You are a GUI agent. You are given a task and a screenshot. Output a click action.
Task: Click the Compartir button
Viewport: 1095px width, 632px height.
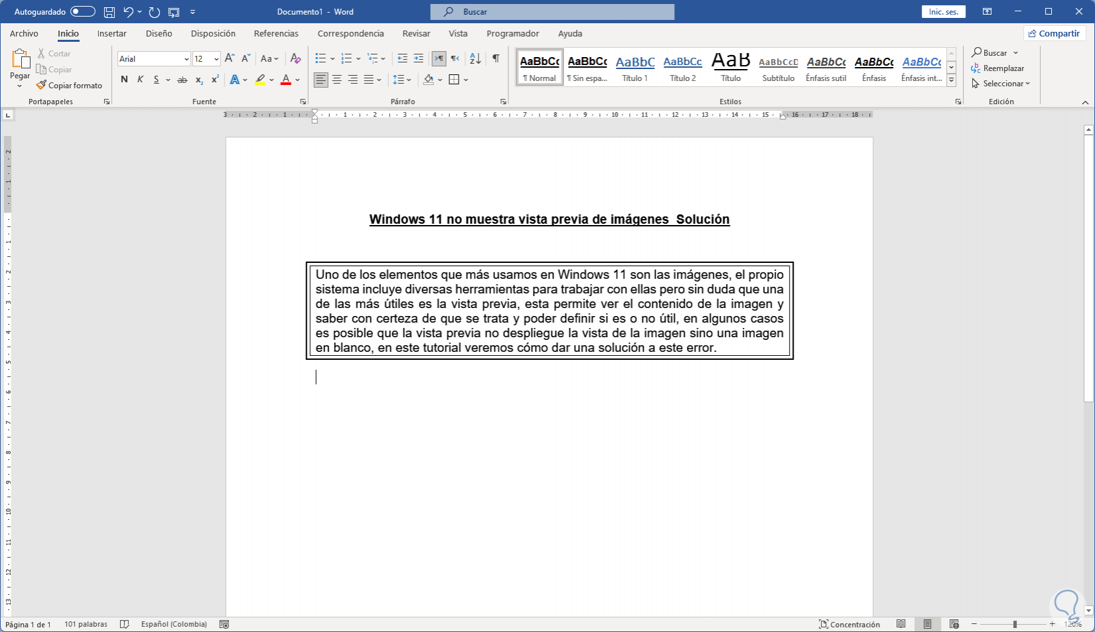click(1054, 33)
